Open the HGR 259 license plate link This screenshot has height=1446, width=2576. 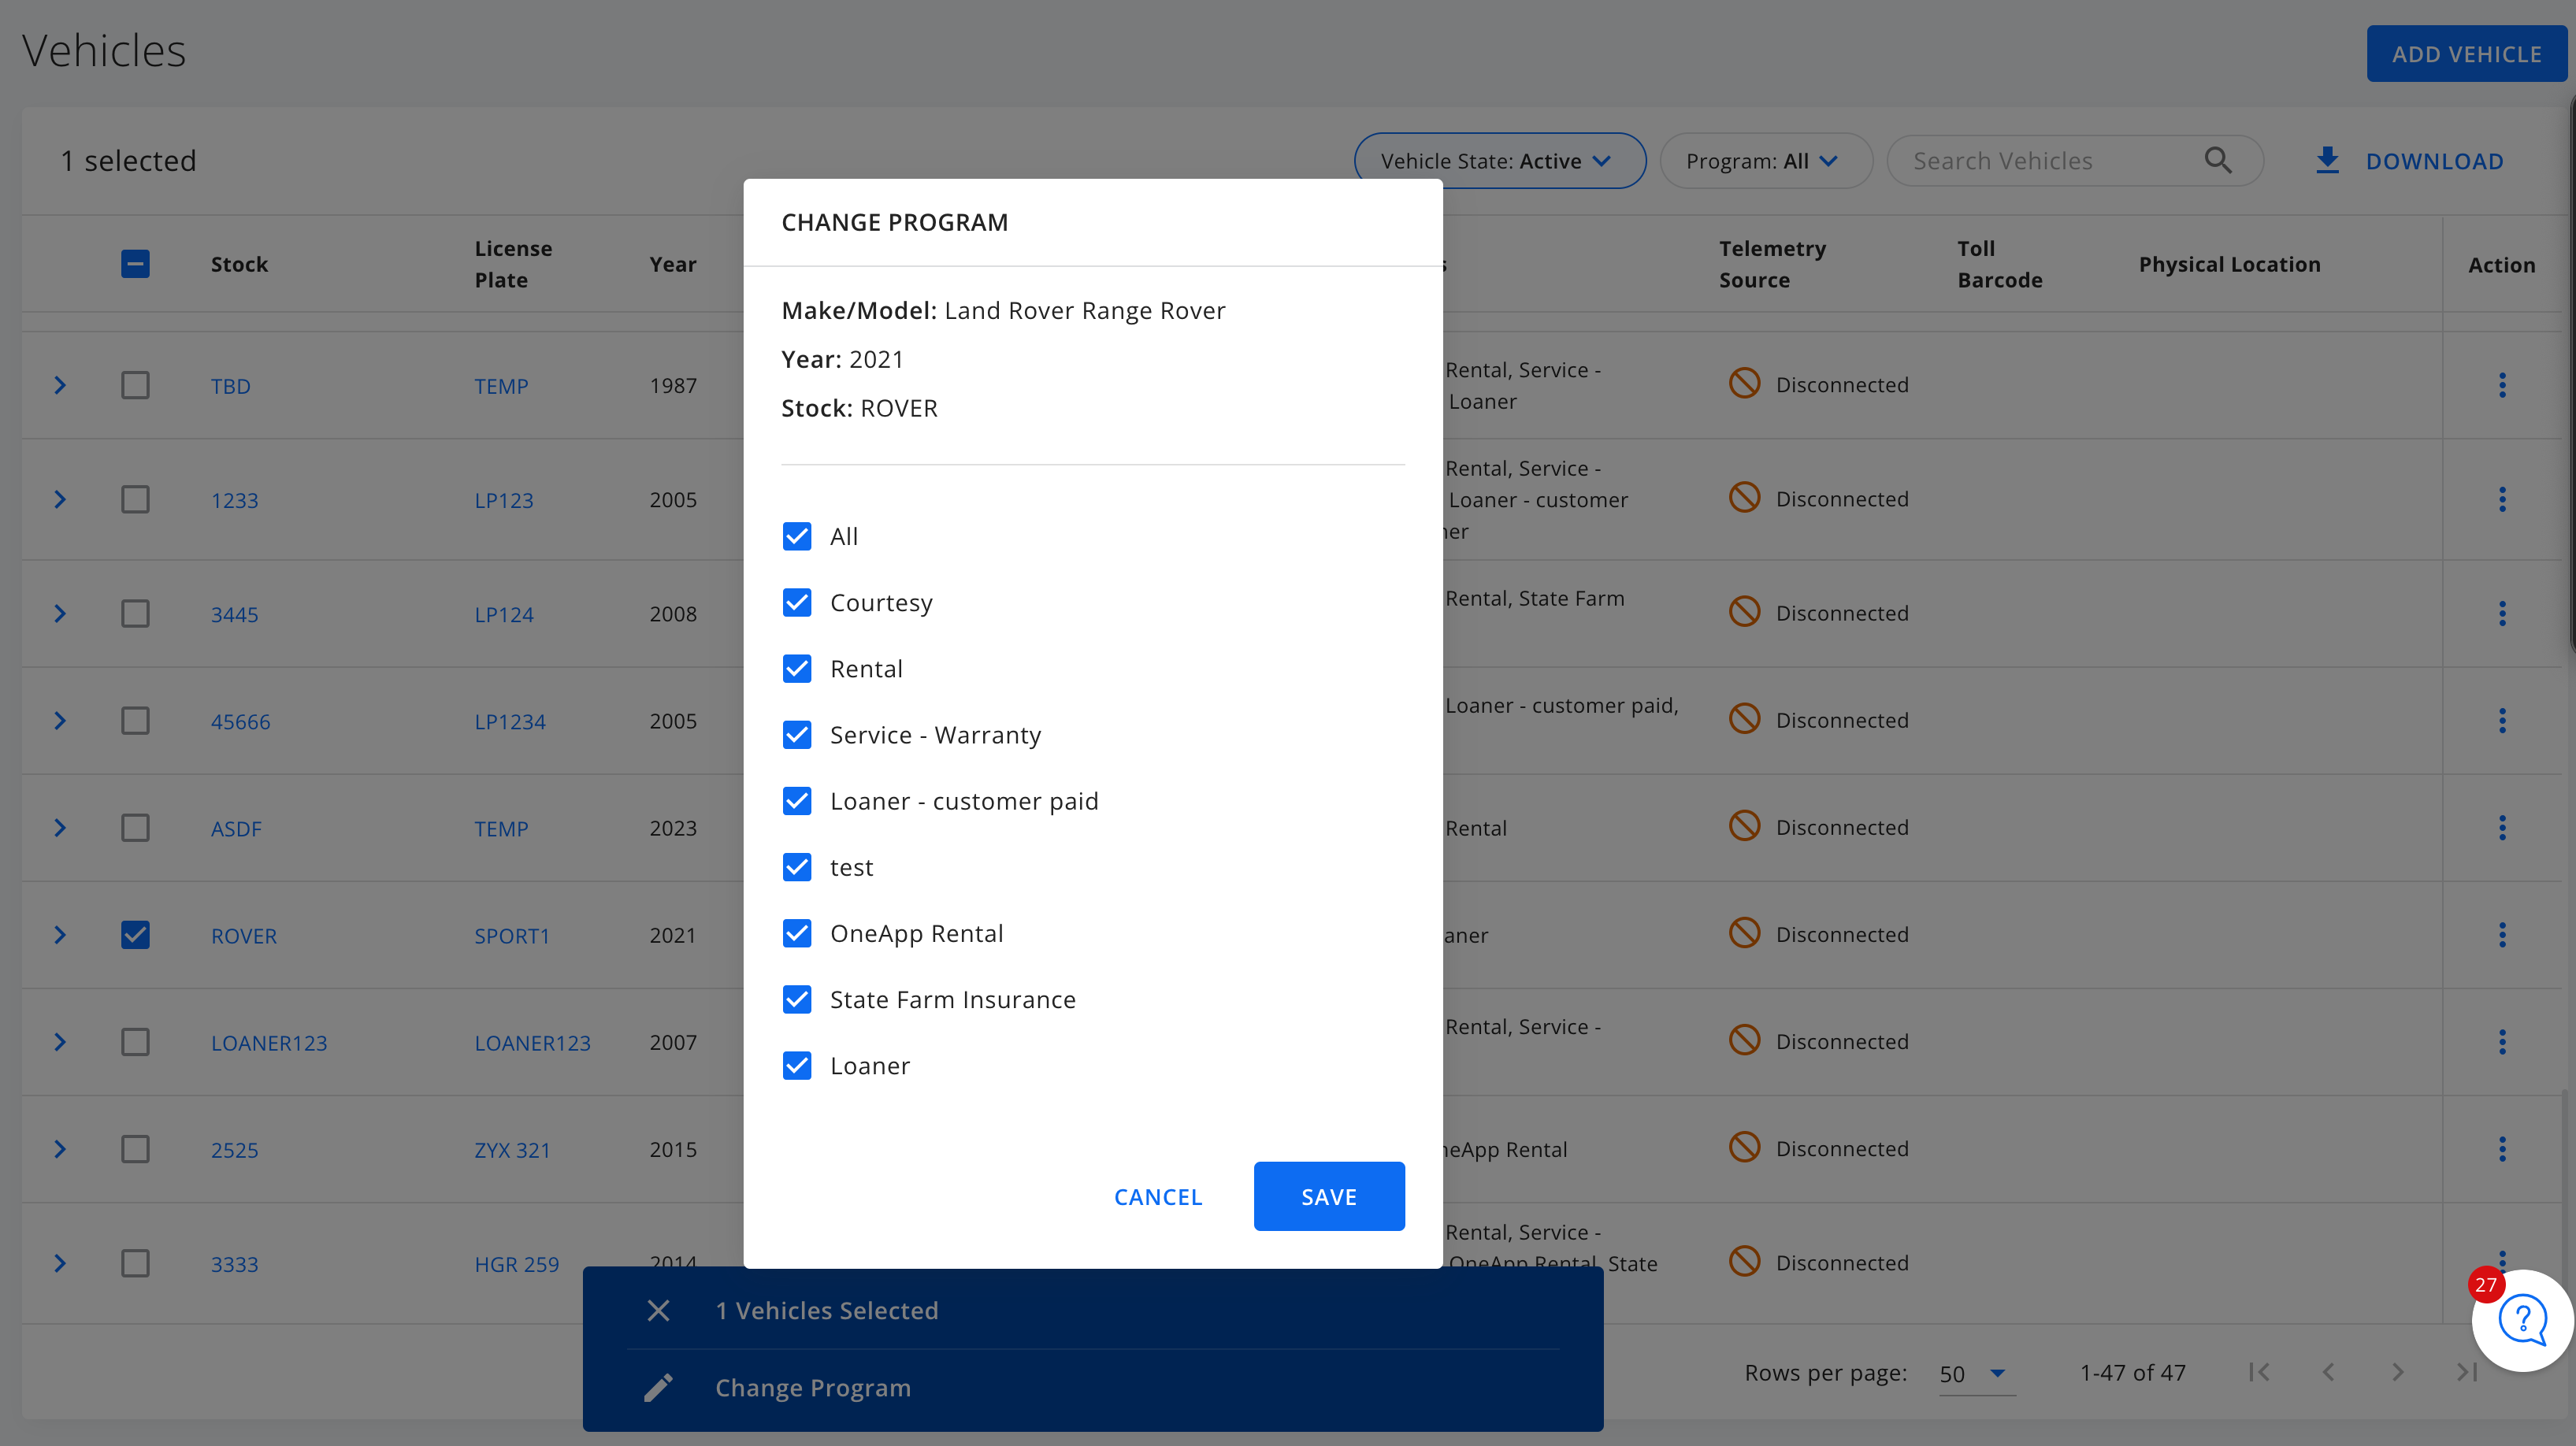coord(516,1264)
